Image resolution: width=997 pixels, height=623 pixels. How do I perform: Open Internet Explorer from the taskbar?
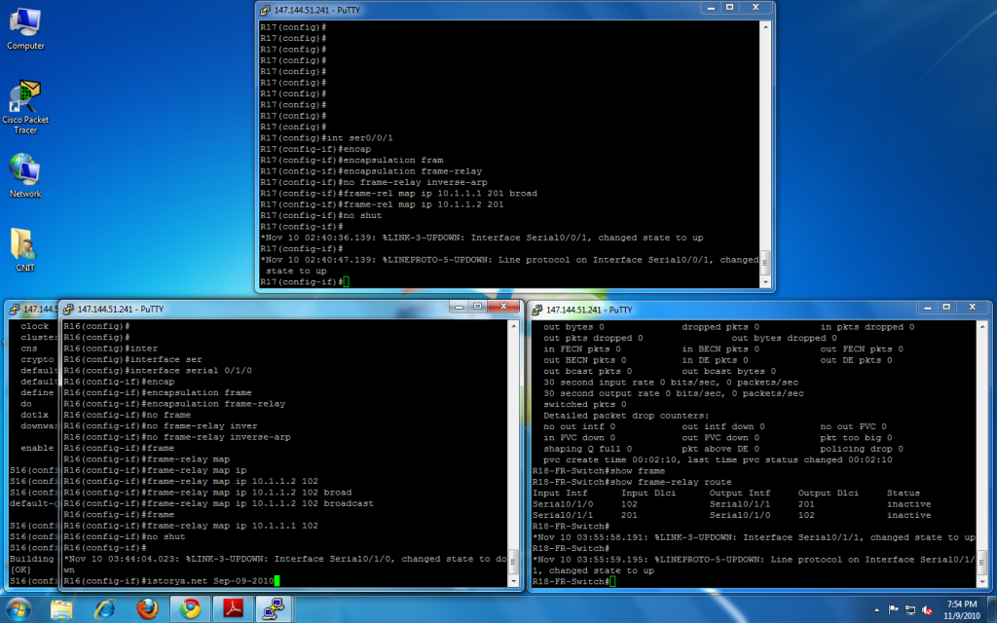point(104,609)
